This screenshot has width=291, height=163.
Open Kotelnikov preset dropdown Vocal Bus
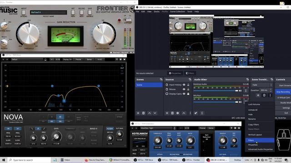(156, 128)
